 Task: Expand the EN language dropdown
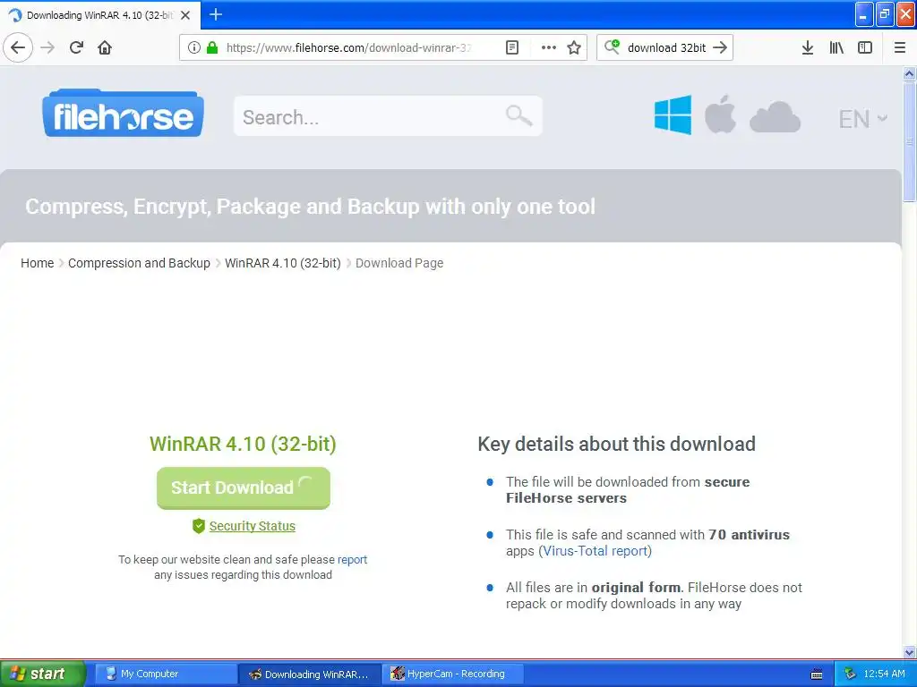(x=862, y=119)
